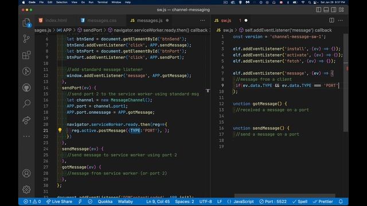
Task: Open Wi-Fi menu in macOS menu bar
Action: tap(303, 2)
